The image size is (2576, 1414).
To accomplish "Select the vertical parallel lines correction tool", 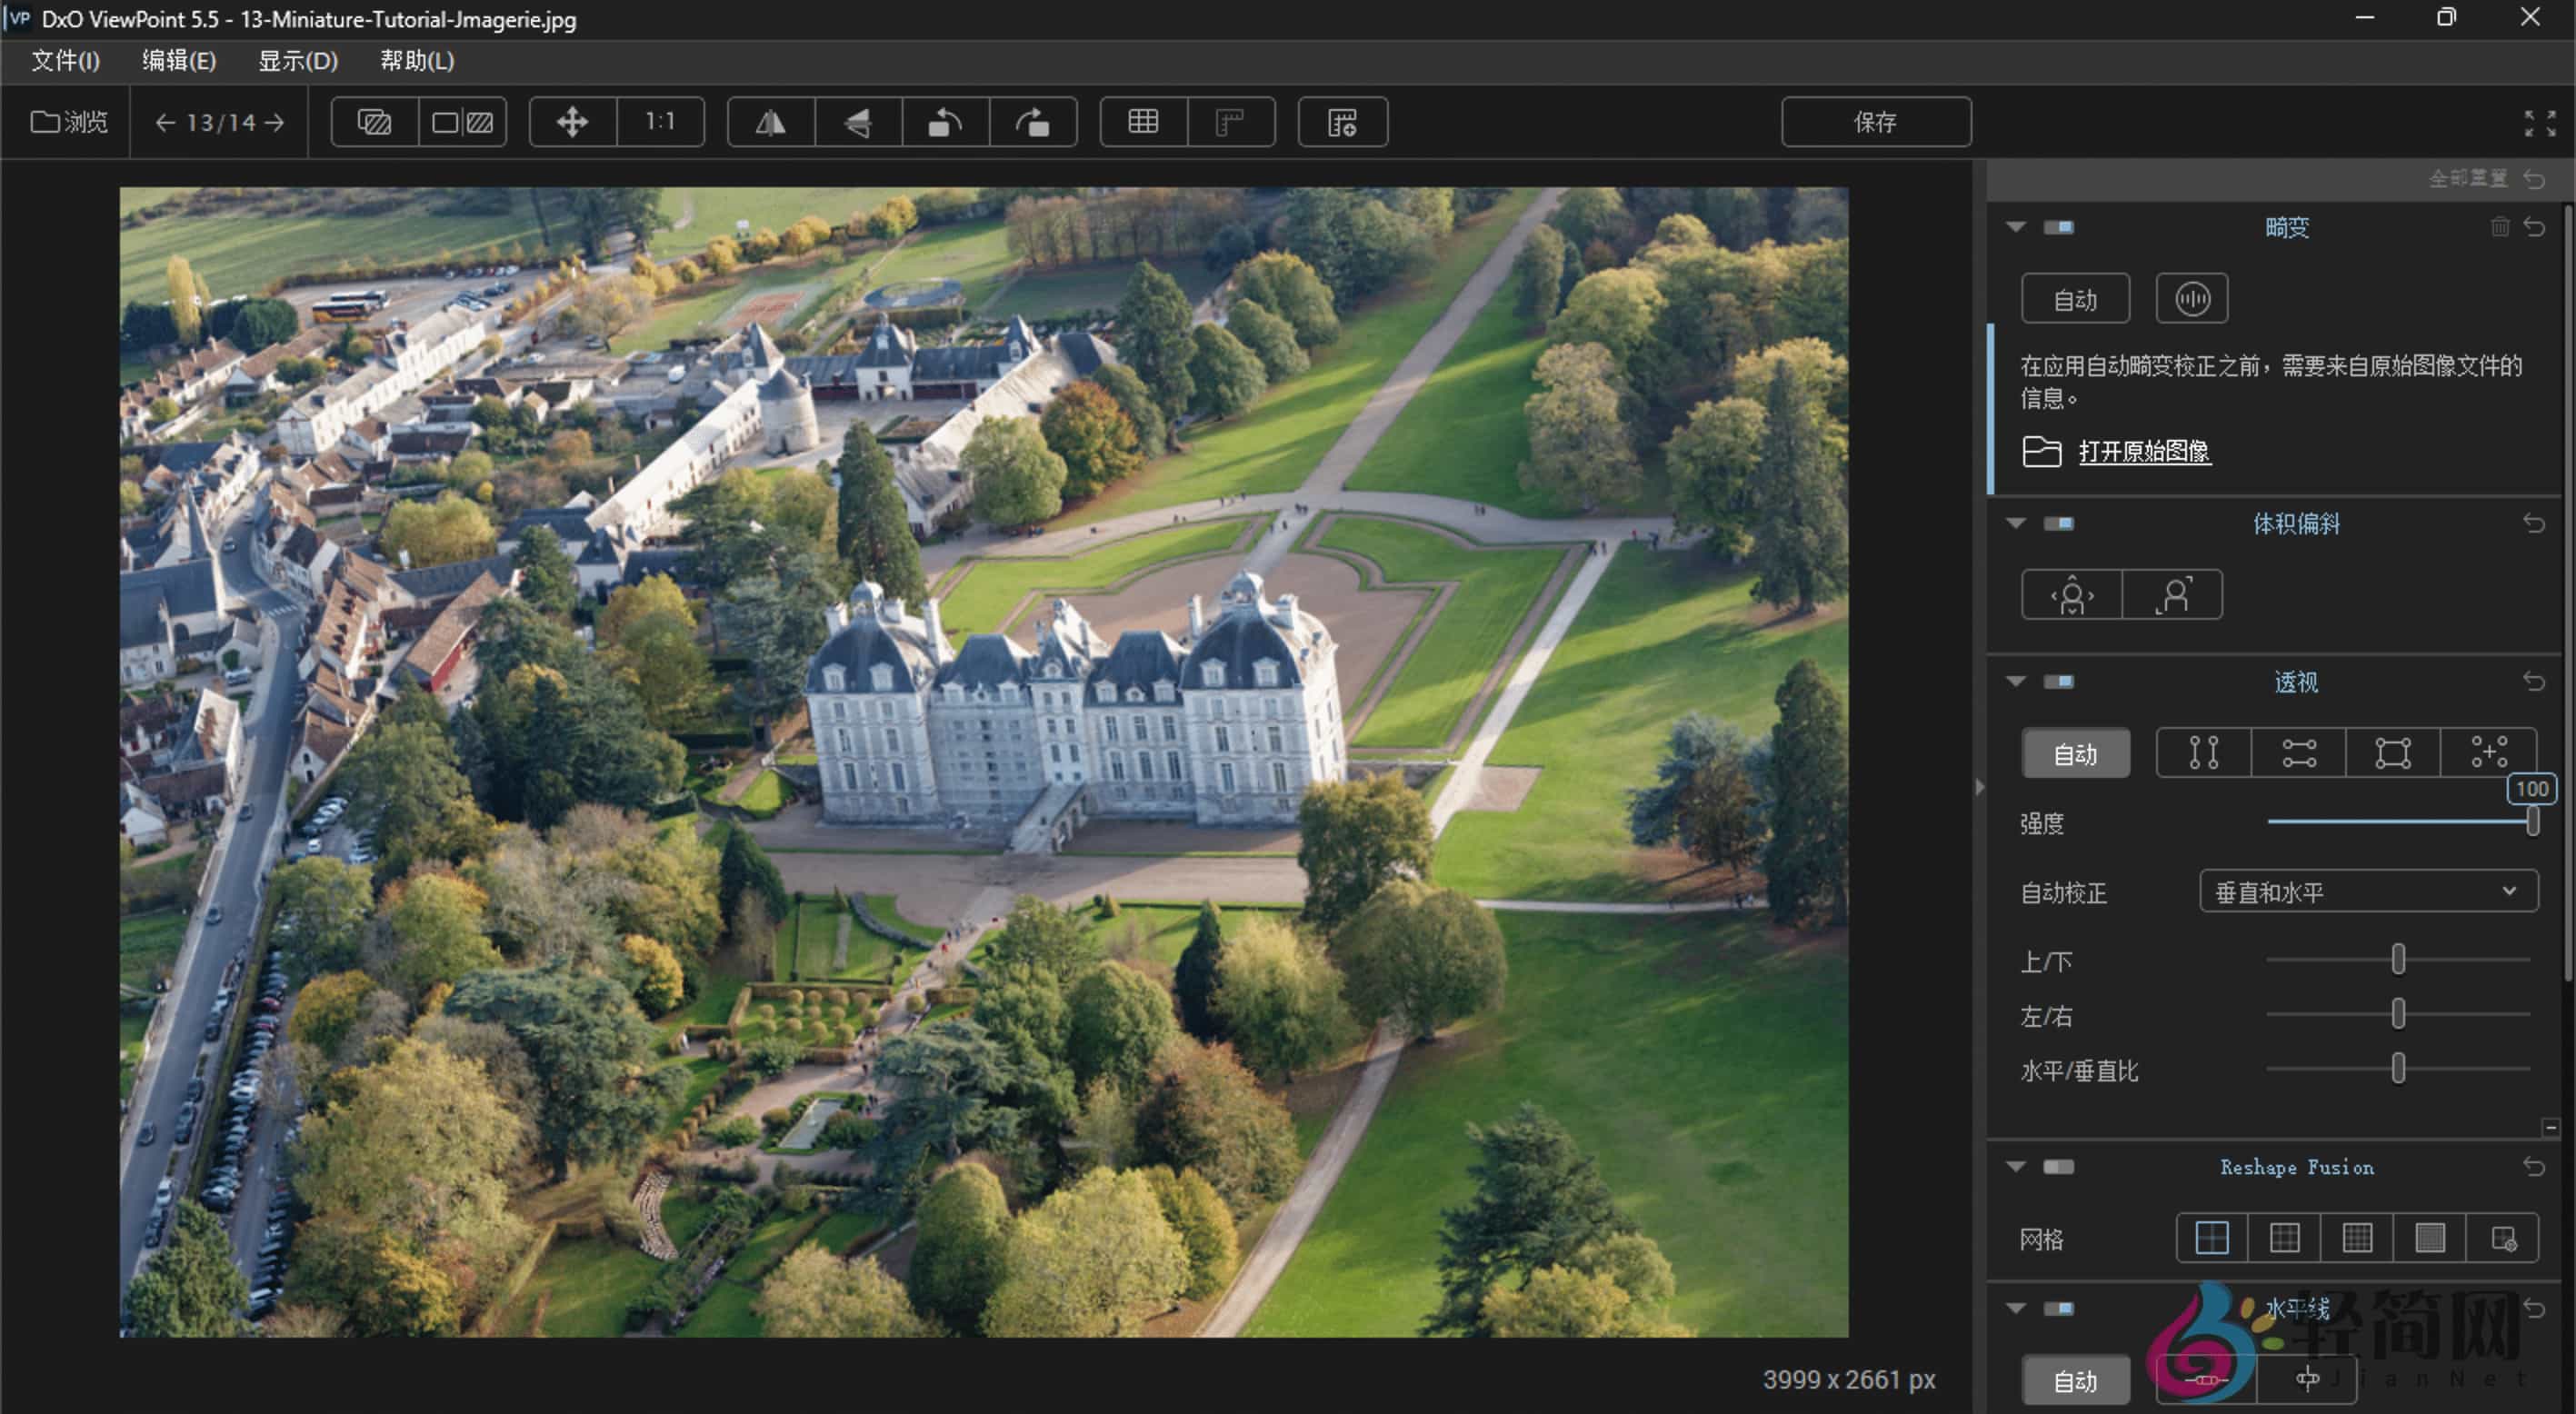I will click(x=2203, y=753).
